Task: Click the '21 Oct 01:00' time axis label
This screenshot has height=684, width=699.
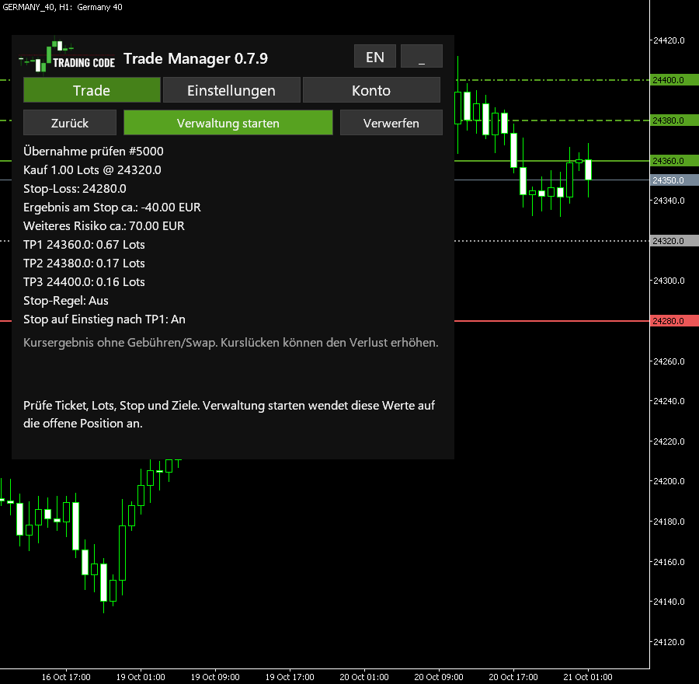Action: pyautogui.click(x=588, y=677)
